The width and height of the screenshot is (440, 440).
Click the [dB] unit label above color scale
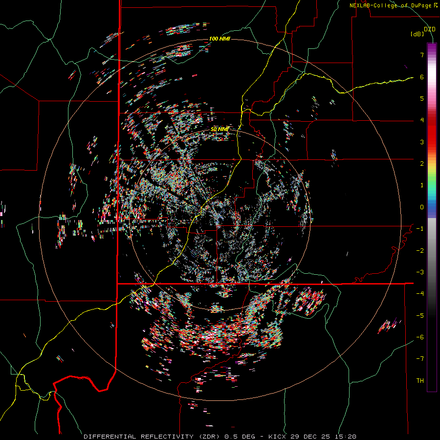point(417,34)
